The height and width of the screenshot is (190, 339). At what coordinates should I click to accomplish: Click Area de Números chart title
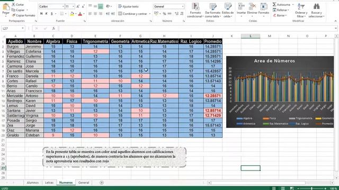click(274, 61)
